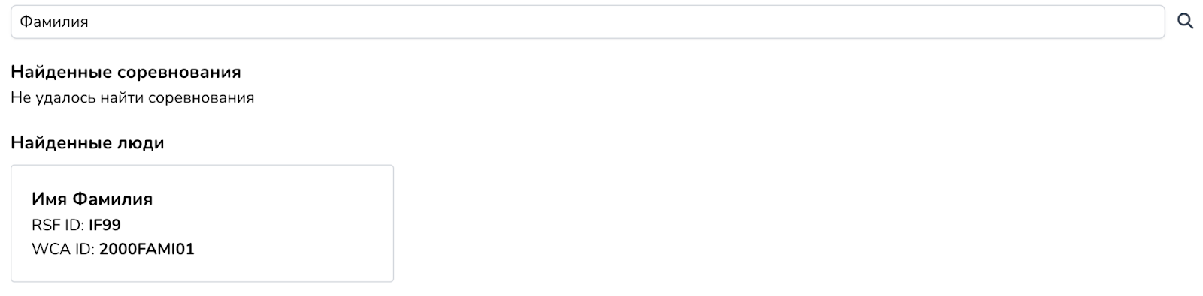Click the WCA ID: label
The height and width of the screenshot is (296, 1203).
point(64,250)
